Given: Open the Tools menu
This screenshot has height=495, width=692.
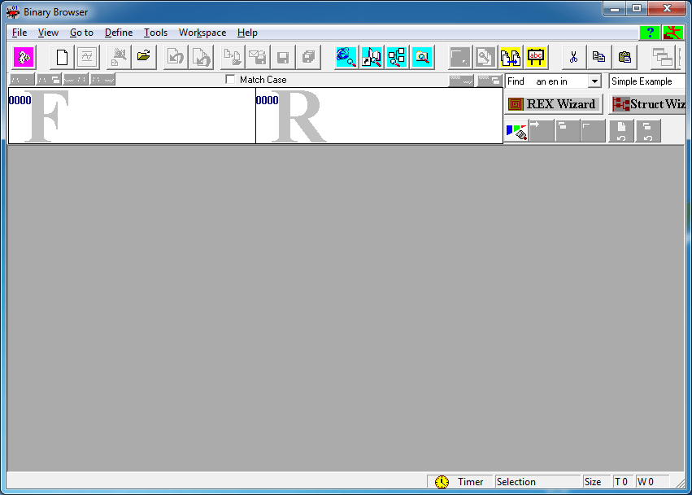Looking at the screenshot, I should coord(155,33).
